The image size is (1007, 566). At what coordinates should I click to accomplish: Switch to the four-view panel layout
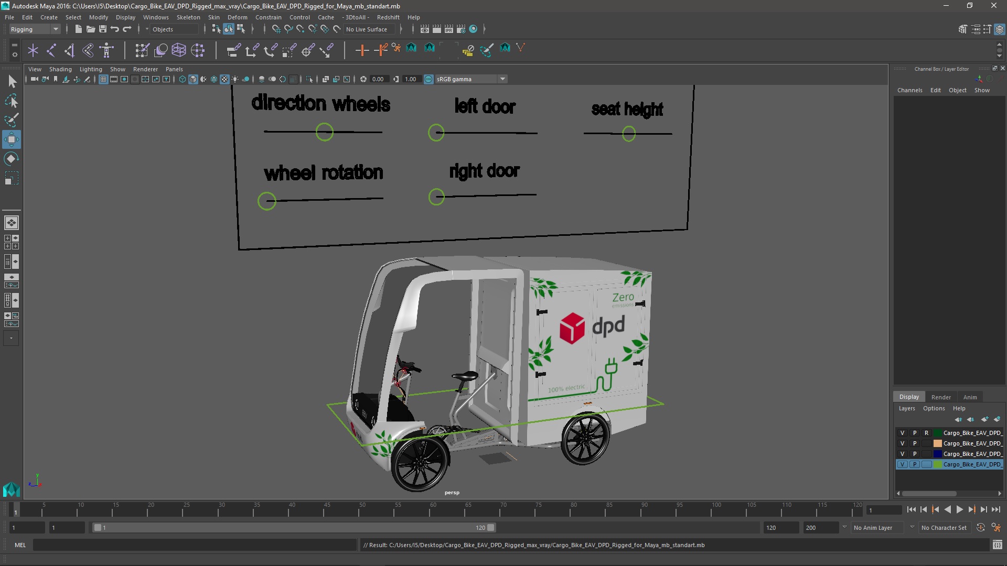pos(12,242)
